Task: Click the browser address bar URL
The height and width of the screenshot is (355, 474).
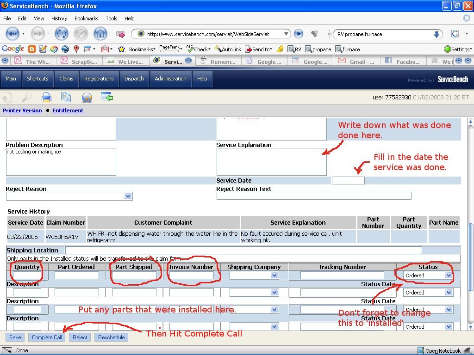Action: pos(208,34)
